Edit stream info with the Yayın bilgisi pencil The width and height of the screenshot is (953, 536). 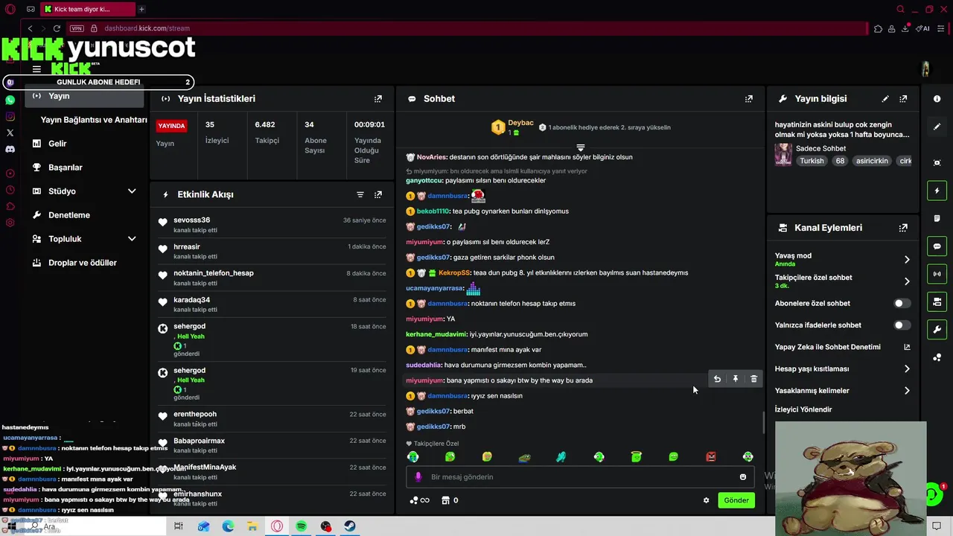tap(885, 98)
